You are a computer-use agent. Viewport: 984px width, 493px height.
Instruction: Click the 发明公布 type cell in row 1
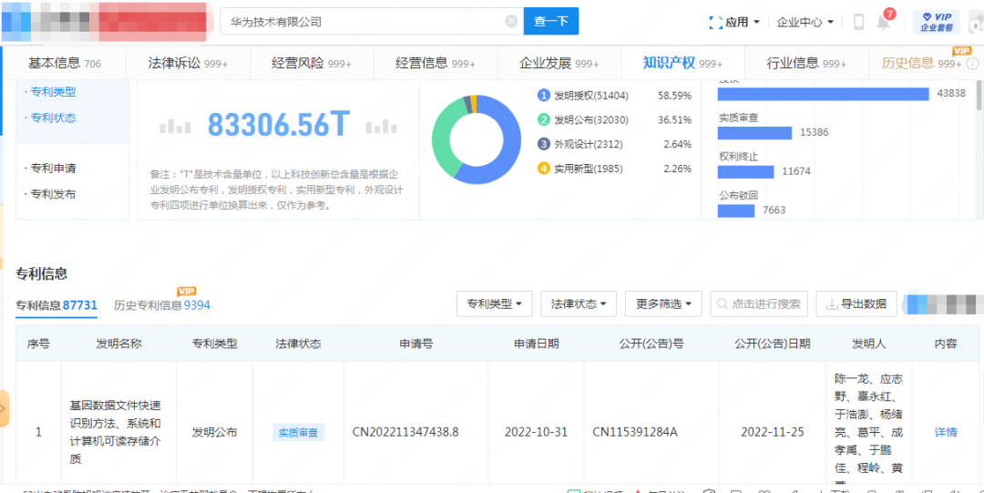coord(215,432)
